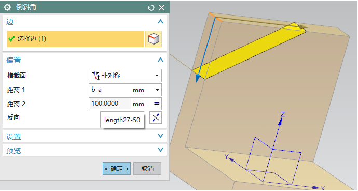Close the 倒斜角 dialog
Image resolution: width=358 pixels, height=191 pixels.
162,8
